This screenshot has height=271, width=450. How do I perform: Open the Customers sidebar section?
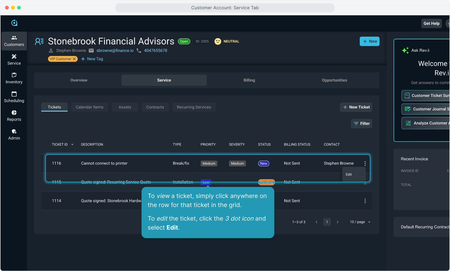point(14,41)
